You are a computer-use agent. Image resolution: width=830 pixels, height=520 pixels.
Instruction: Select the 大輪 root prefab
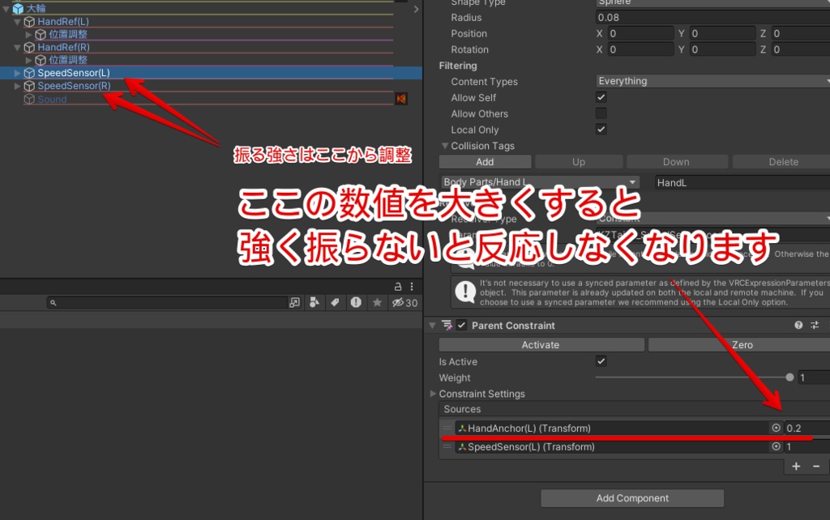click(36, 8)
